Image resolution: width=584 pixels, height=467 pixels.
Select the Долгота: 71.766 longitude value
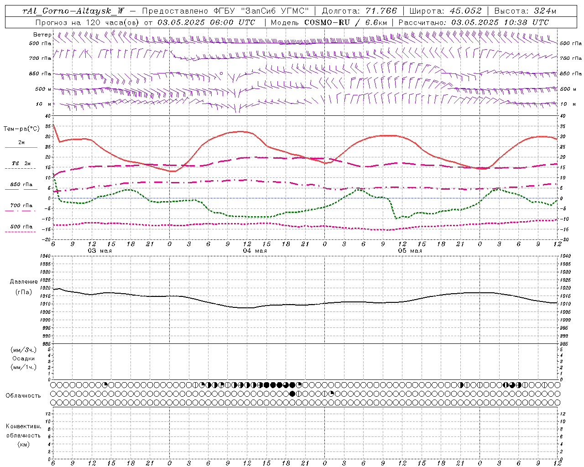(360, 11)
